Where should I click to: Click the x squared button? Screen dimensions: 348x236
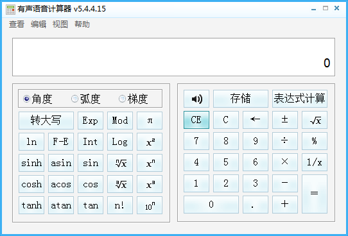point(150,142)
